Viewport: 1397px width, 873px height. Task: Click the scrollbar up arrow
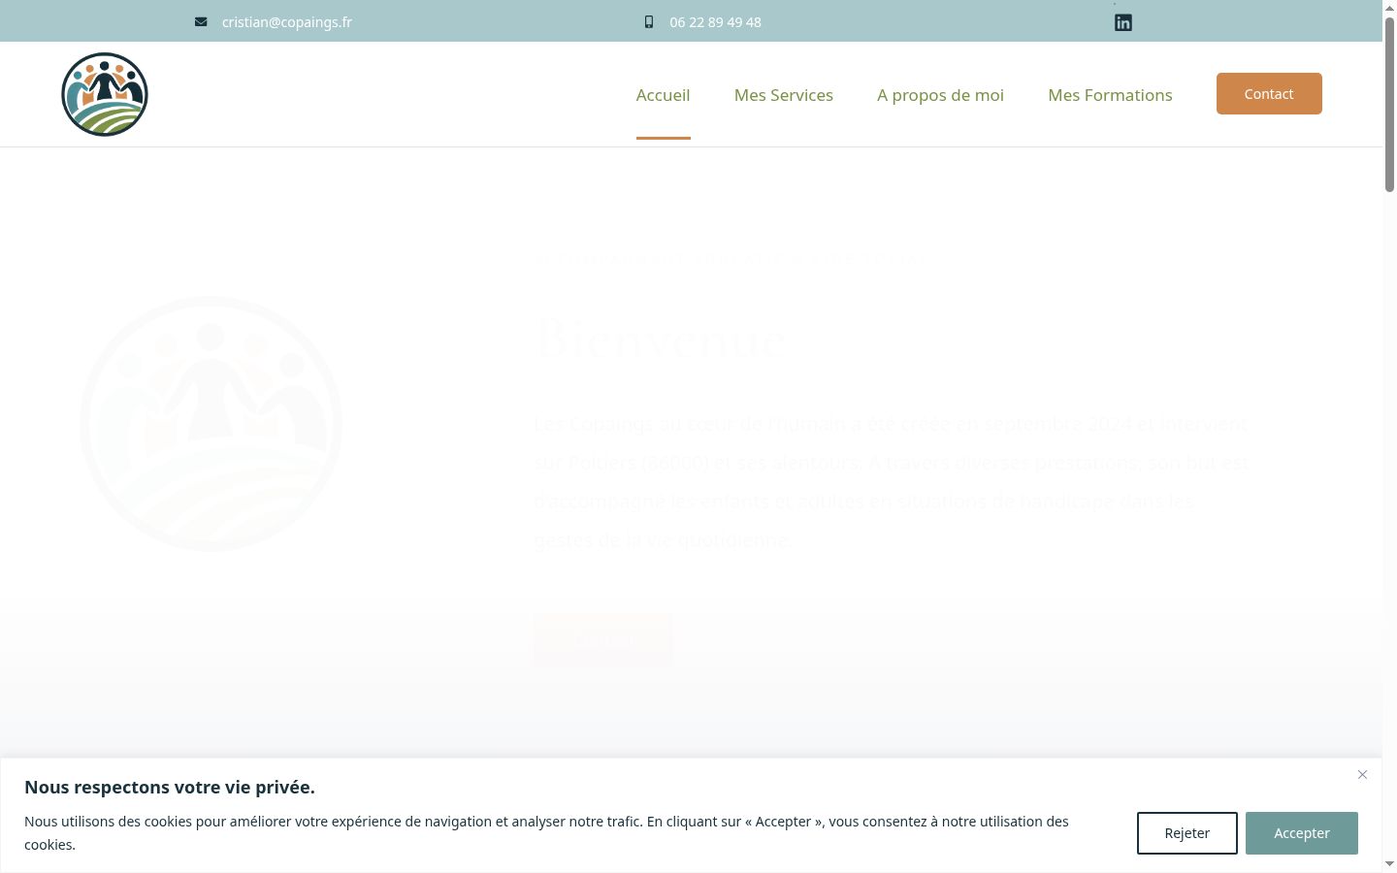pyautogui.click(x=1389, y=7)
